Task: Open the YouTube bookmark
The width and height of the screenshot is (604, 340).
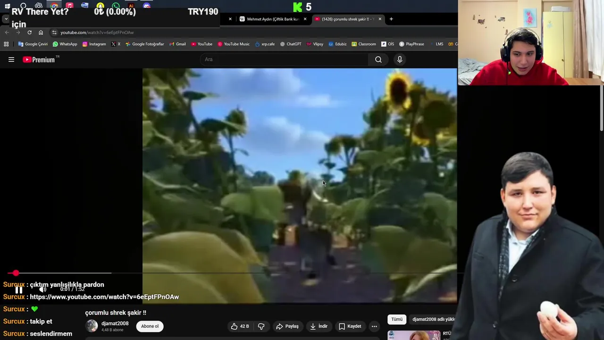Action: coord(201,44)
